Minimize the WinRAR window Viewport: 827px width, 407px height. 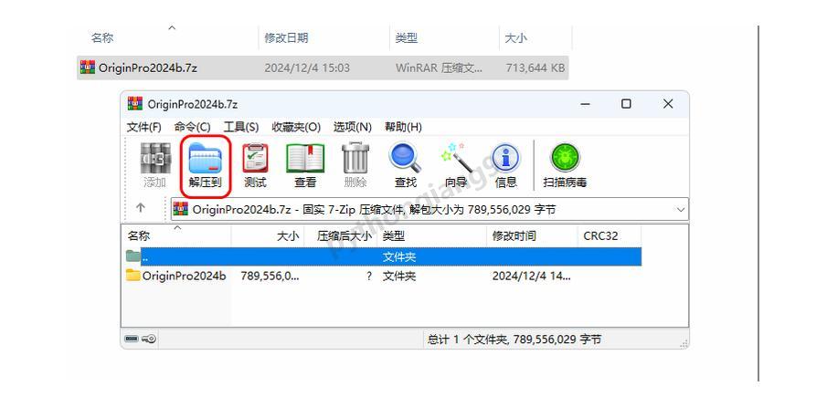tap(586, 104)
